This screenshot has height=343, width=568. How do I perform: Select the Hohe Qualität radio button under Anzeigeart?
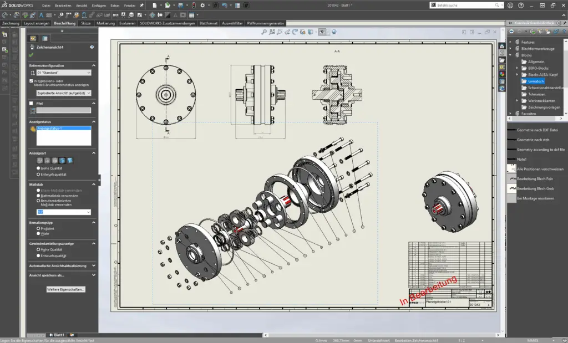click(38, 168)
